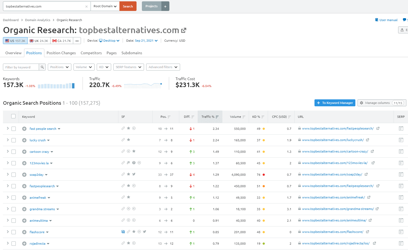
Task: Open the date picker Sep 21, 2021
Action: 146,41
